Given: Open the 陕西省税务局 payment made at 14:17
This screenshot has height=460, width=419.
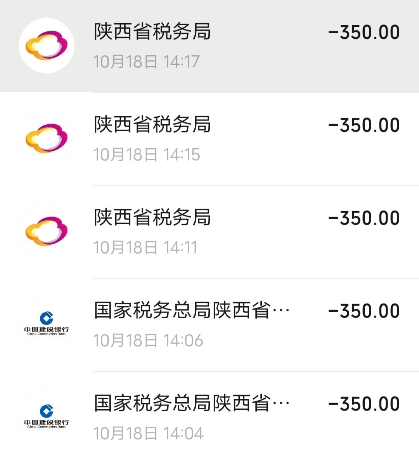Looking at the screenshot, I should 152,32.
